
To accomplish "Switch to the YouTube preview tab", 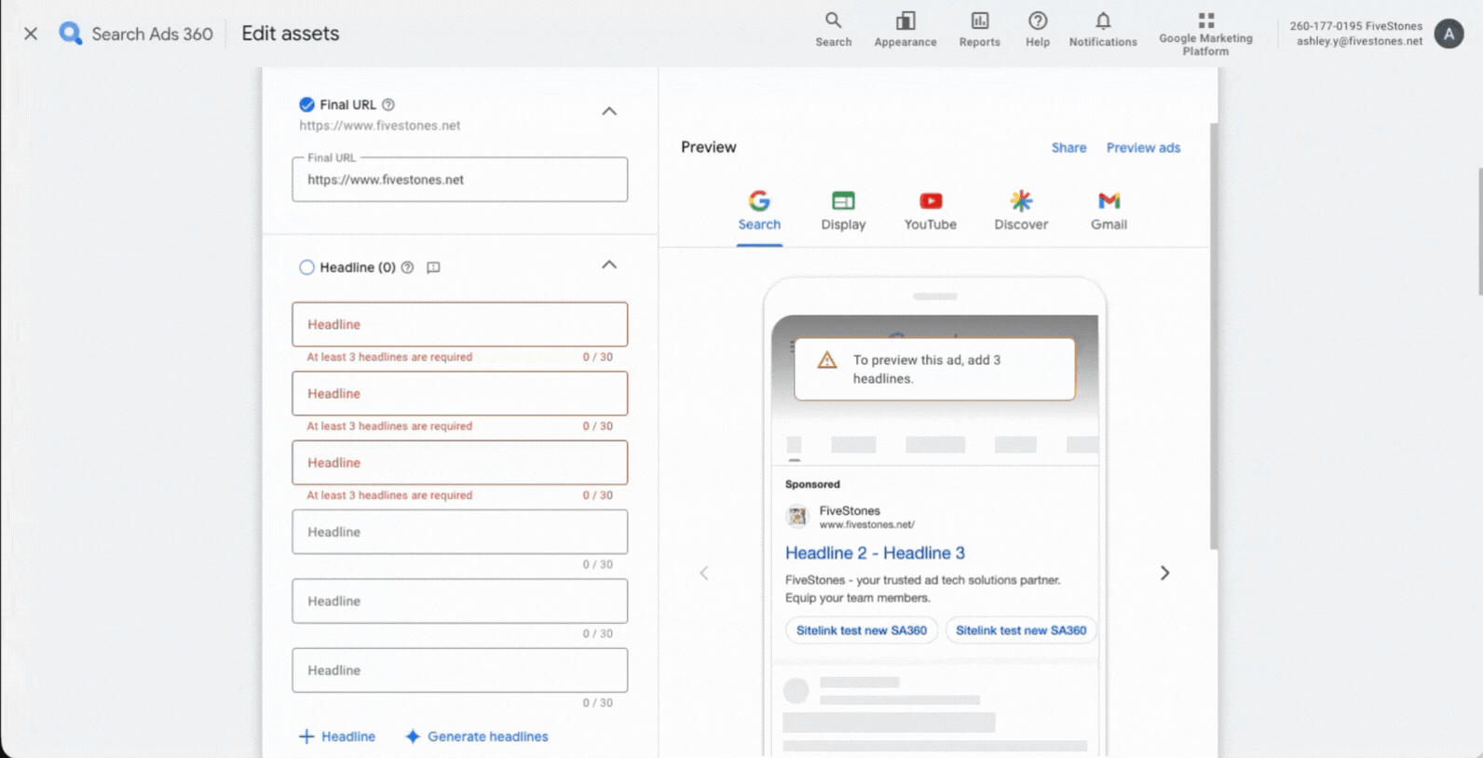I will 930,211.
